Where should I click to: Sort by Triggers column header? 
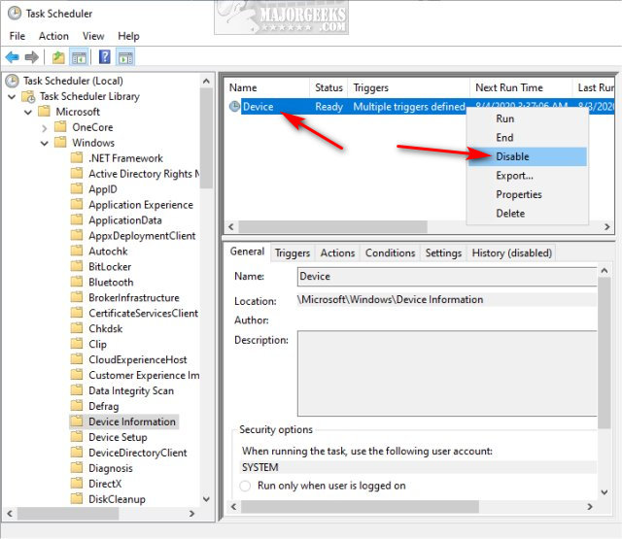[x=409, y=87]
